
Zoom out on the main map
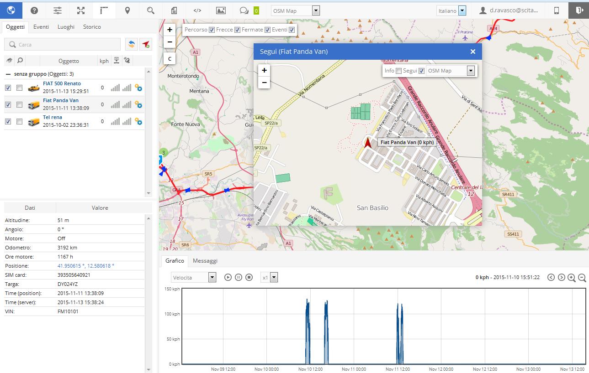pyautogui.click(x=170, y=41)
